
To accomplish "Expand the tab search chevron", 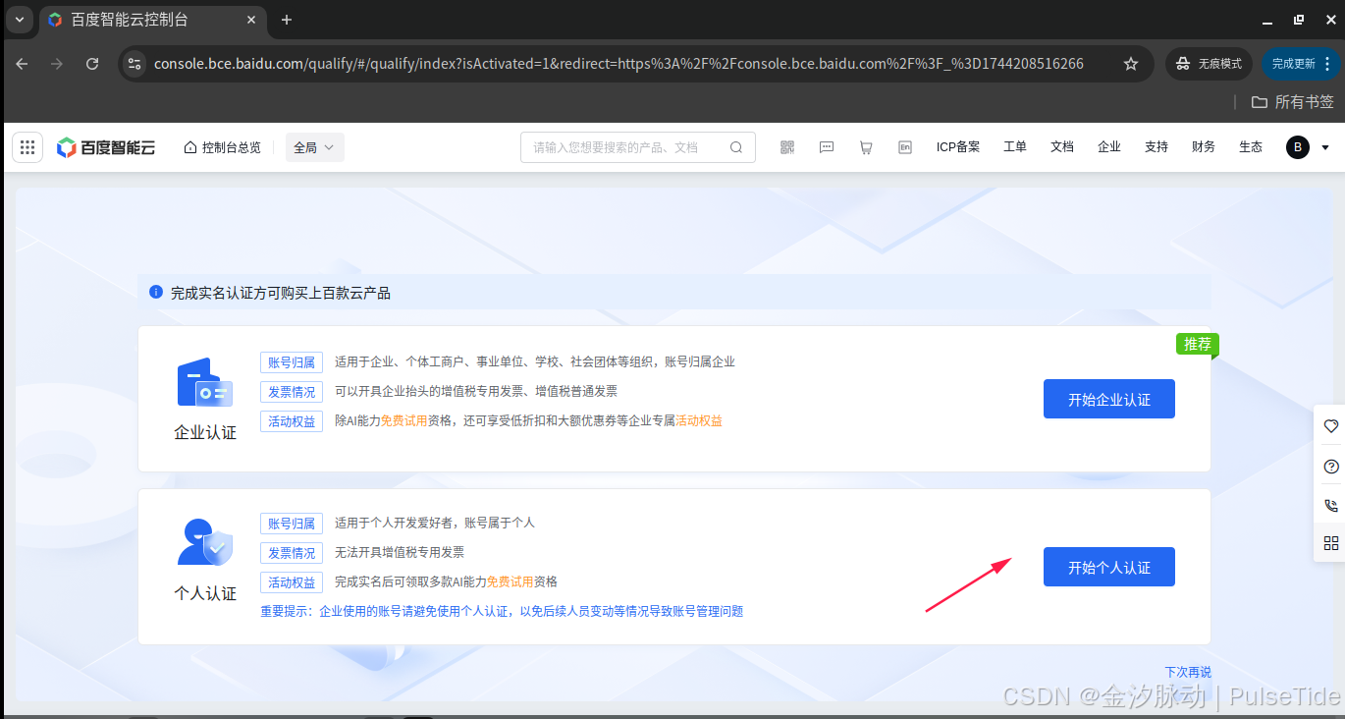I will tap(19, 20).
